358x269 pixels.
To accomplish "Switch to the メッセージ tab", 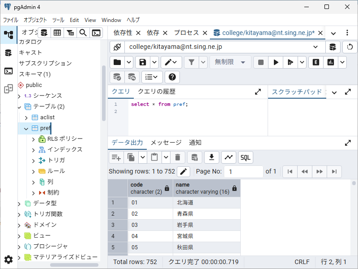I will (166, 143).
